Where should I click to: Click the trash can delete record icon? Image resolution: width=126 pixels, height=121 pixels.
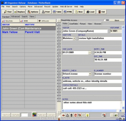71,115
